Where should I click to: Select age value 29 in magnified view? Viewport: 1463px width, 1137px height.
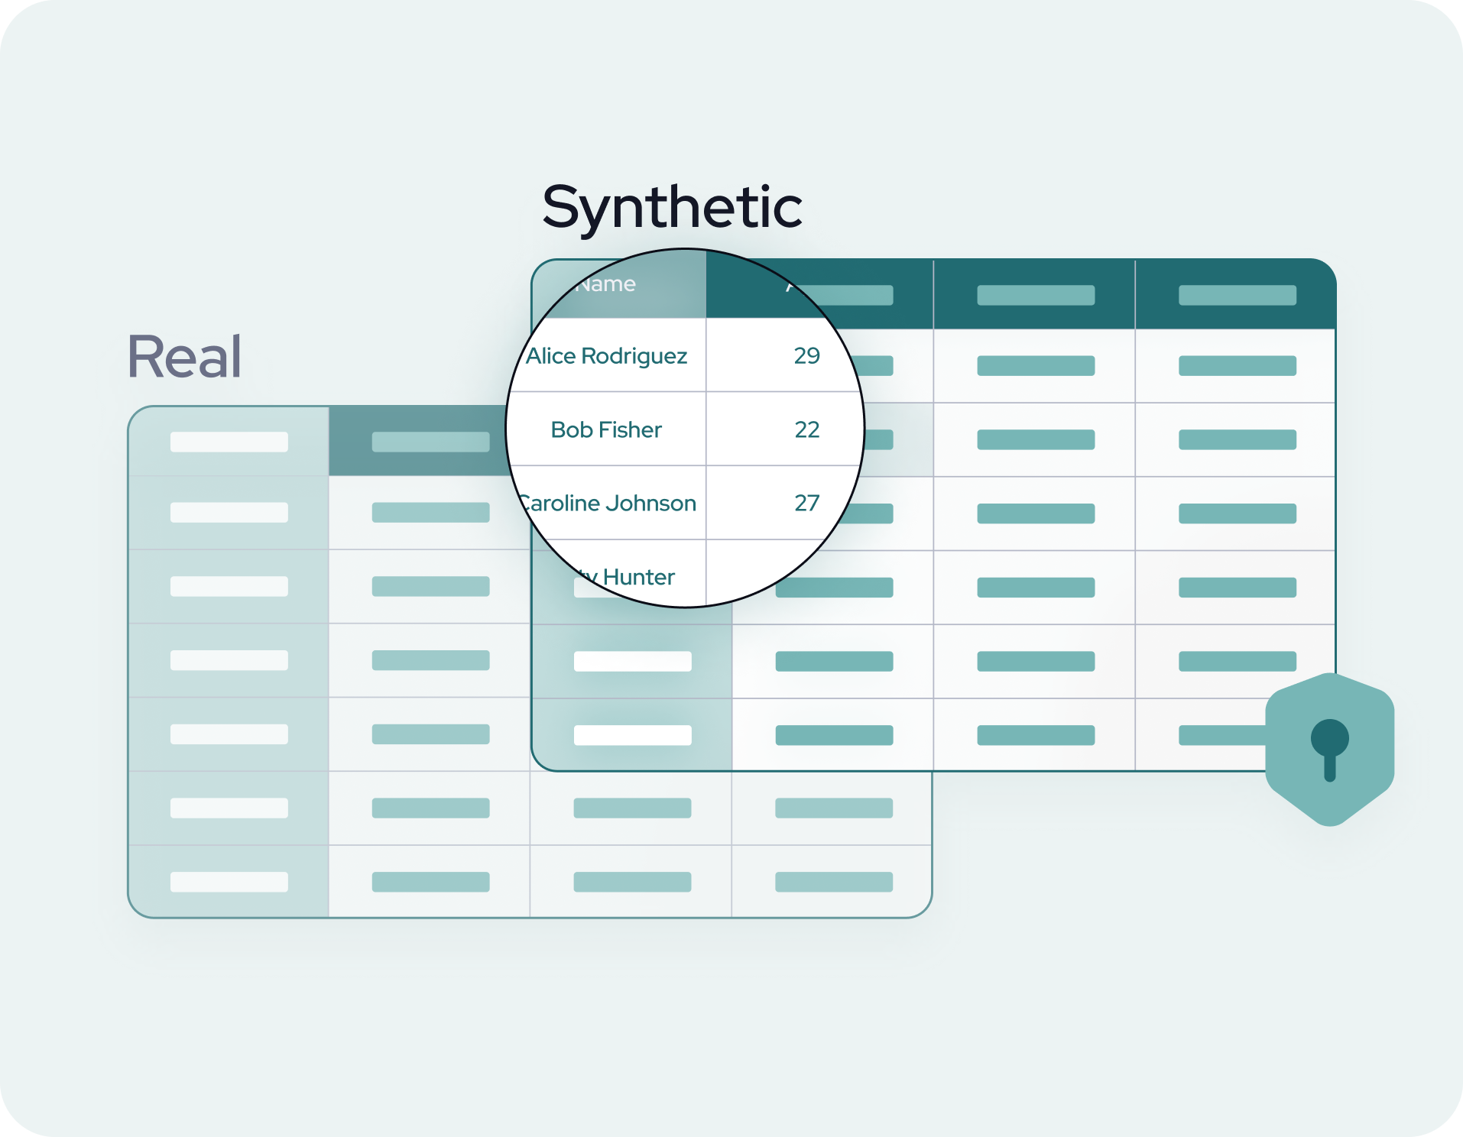tap(806, 356)
